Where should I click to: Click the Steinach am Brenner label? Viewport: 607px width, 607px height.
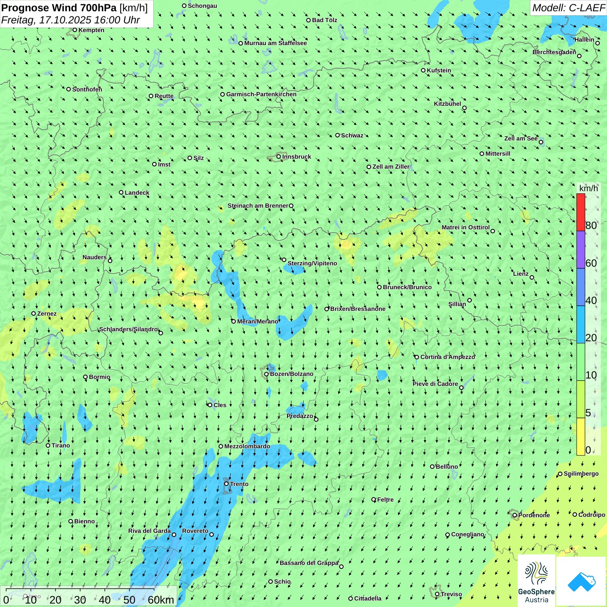pyautogui.click(x=258, y=206)
